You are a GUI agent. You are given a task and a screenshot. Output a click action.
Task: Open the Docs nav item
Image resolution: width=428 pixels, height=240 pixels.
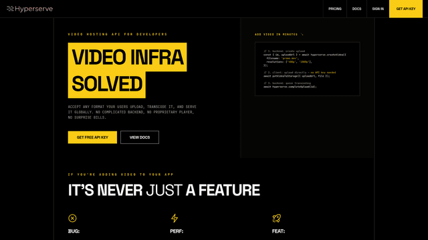click(356, 9)
